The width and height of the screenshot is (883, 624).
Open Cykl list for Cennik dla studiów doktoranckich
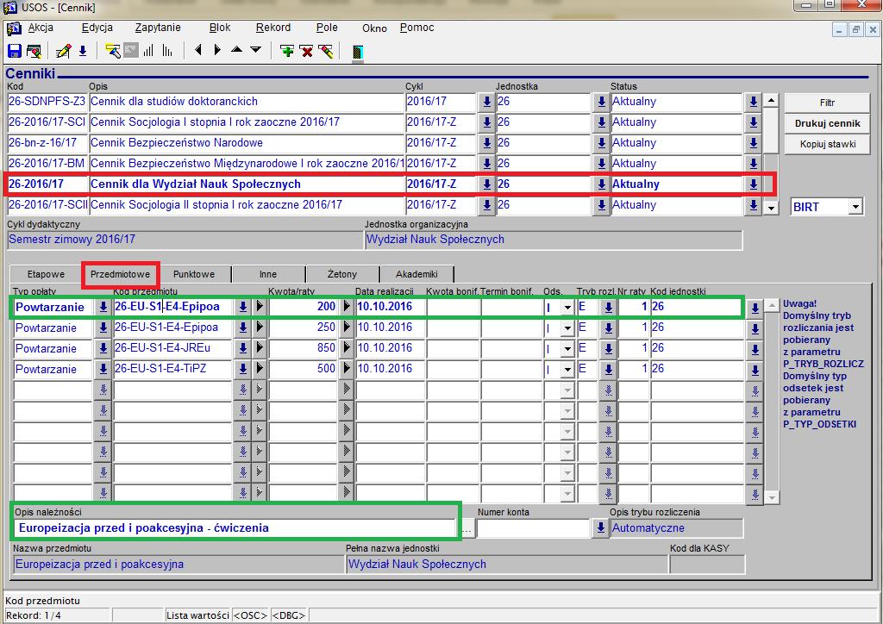(x=486, y=102)
